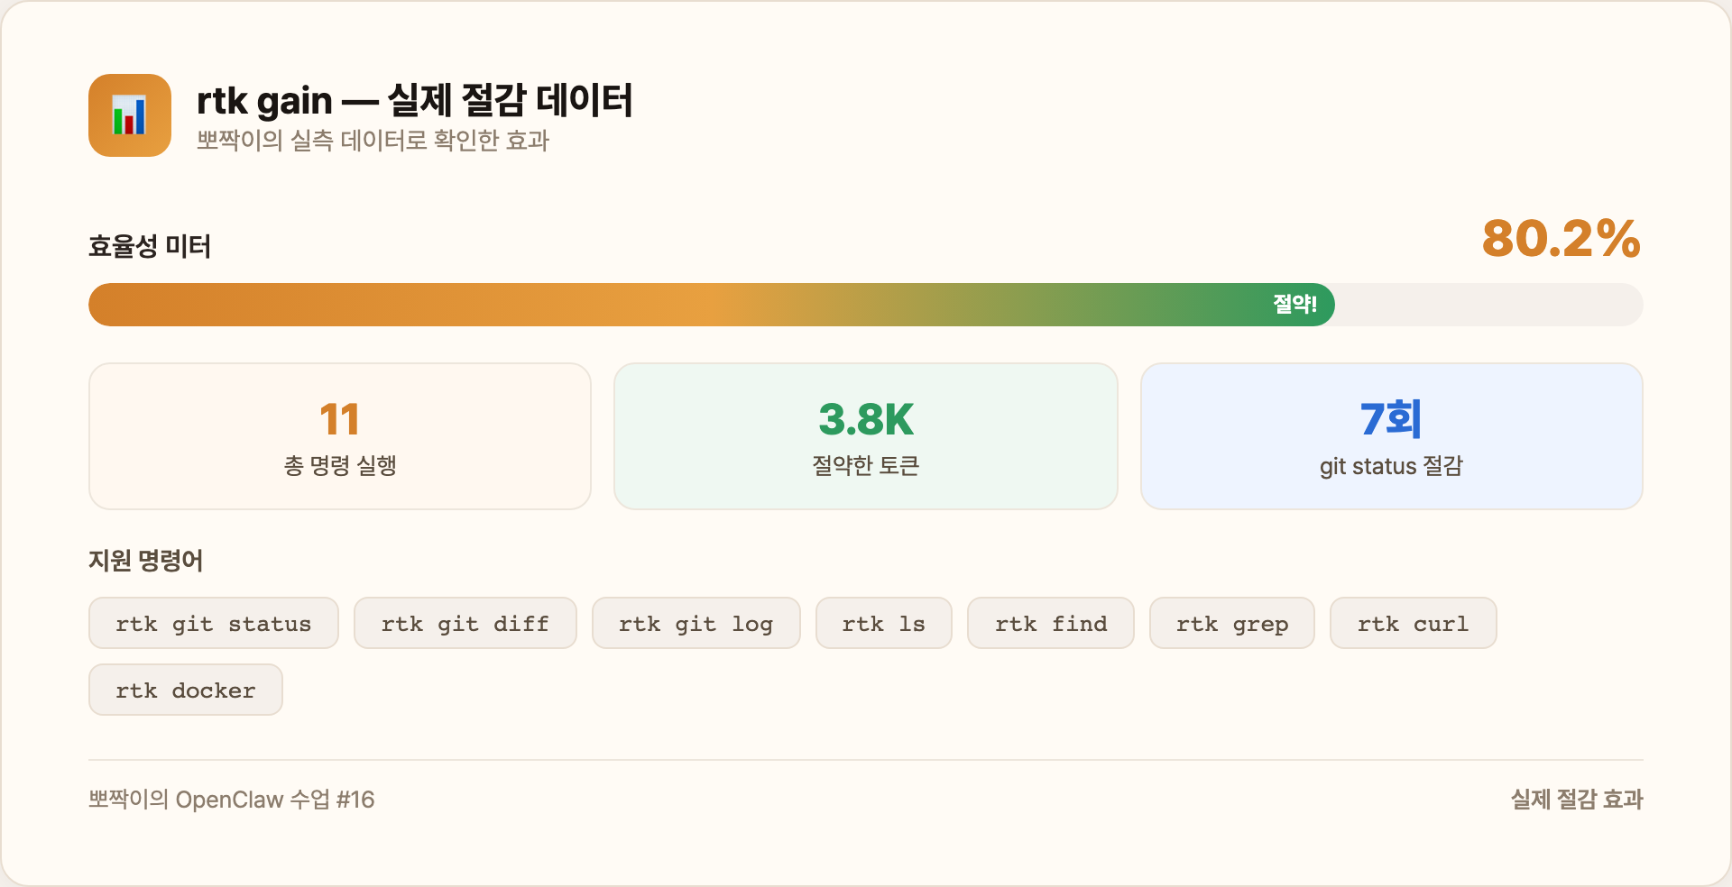
Task: Click the 실제 절감 효과 footer label
Action: click(x=1577, y=799)
